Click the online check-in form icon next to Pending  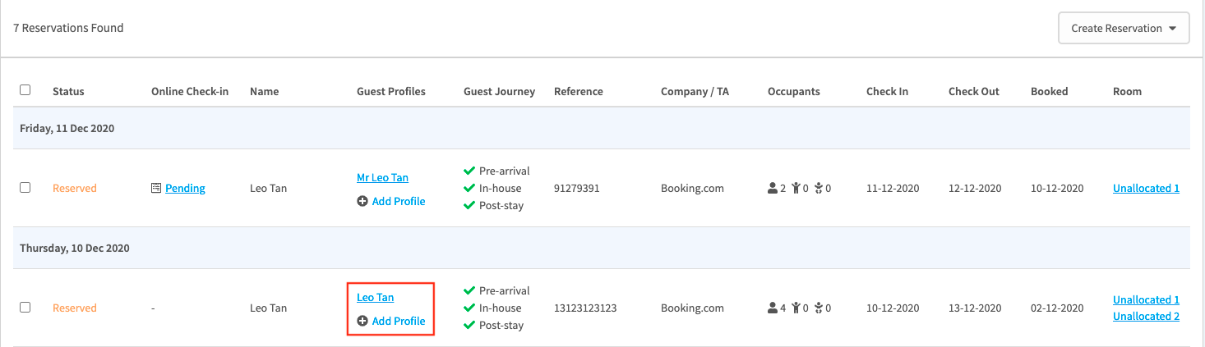[156, 189]
